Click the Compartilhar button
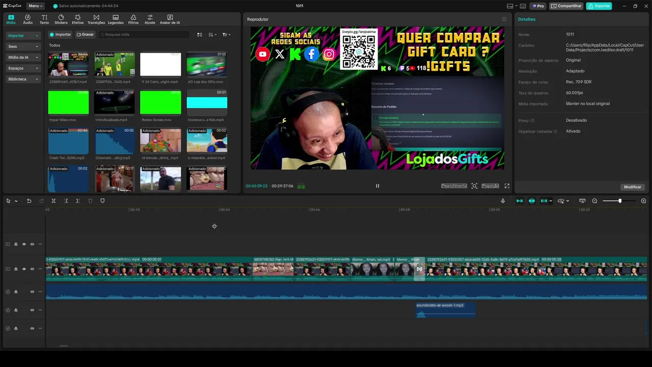 pos(566,6)
